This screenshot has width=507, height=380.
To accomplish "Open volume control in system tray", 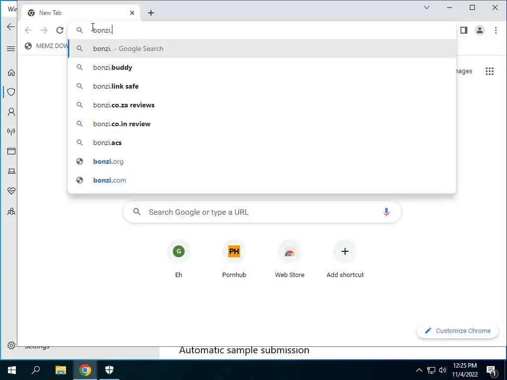I will 443,370.
